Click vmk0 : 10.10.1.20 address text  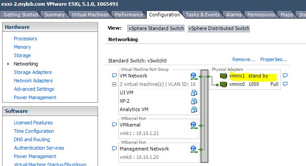pos(139,157)
